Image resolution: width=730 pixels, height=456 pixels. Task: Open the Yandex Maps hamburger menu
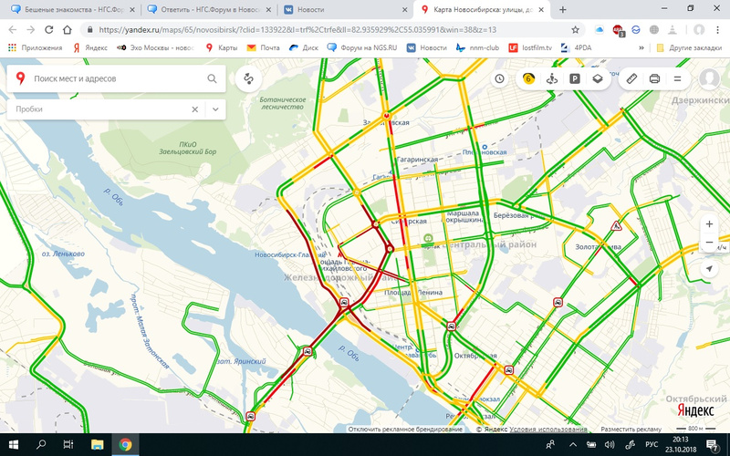coord(677,78)
